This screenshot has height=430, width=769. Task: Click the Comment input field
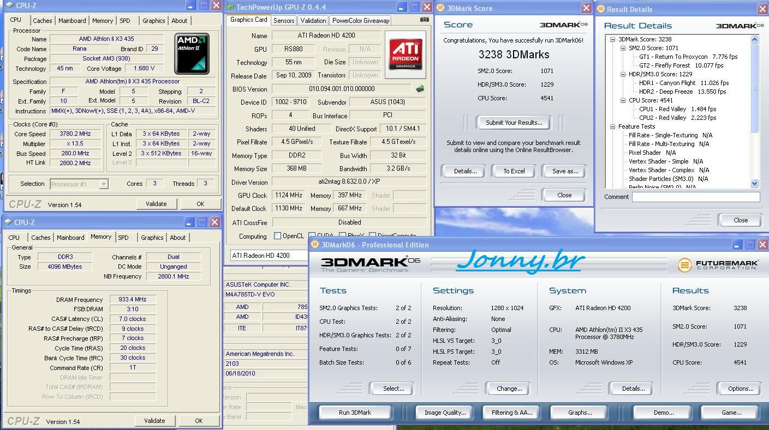696,197
